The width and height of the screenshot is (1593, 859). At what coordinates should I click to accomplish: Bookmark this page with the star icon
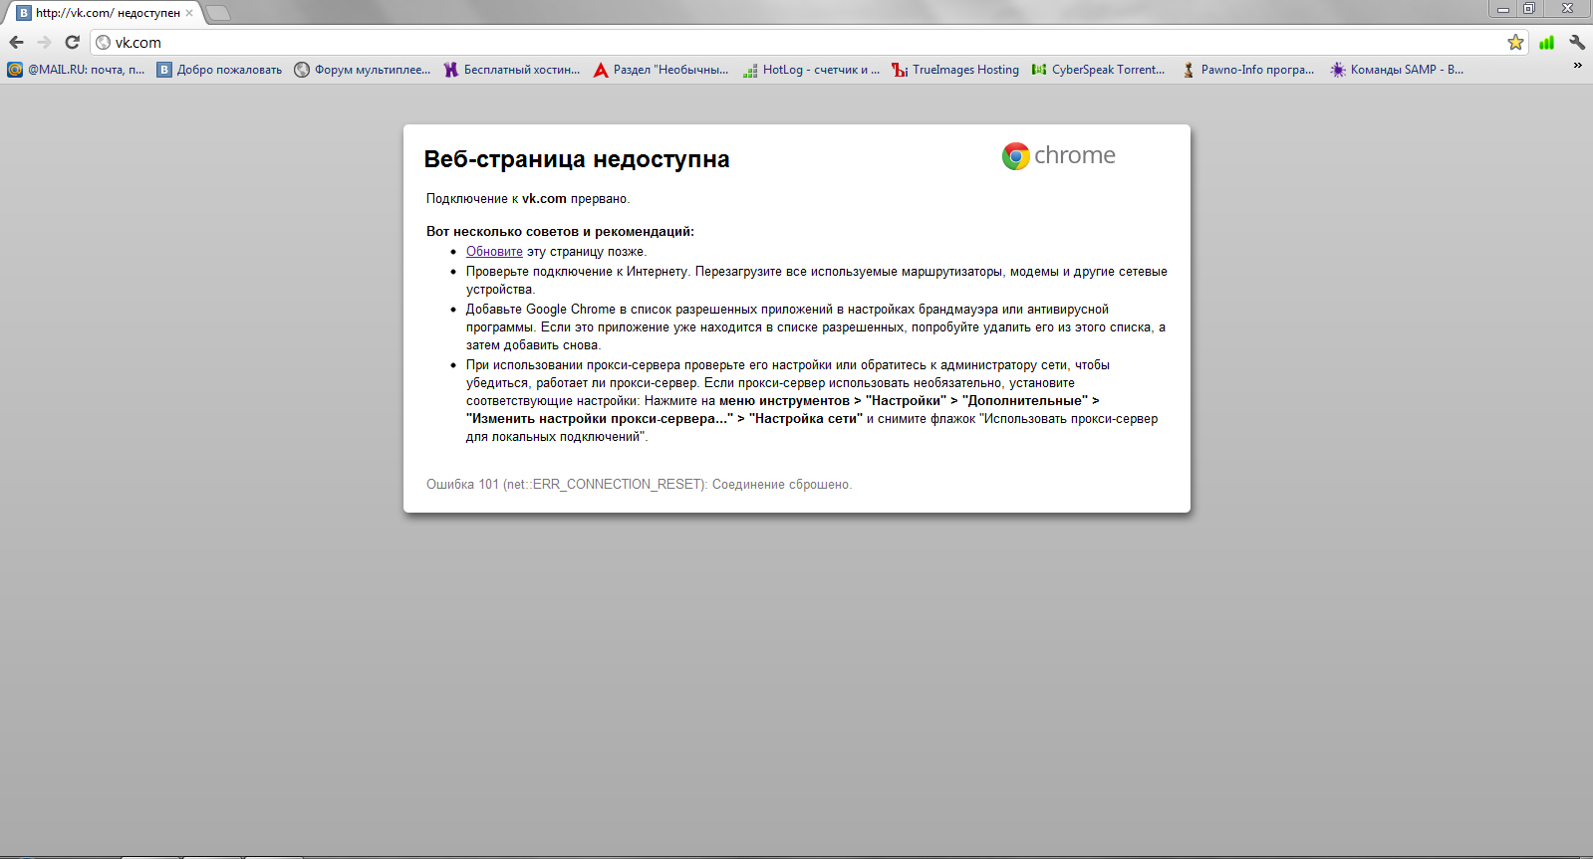click(x=1515, y=42)
